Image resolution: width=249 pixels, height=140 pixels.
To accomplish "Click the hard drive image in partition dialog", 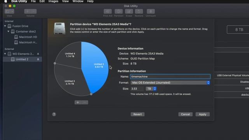I will (60, 28).
